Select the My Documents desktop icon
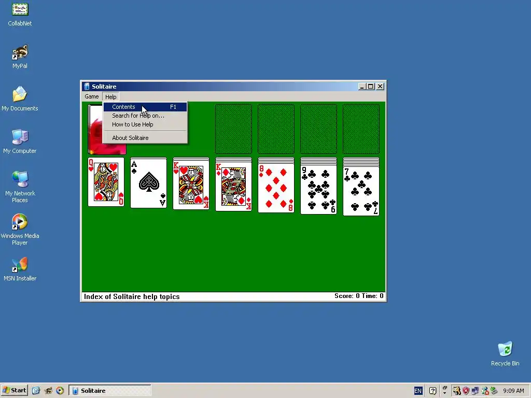The width and height of the screenshot is (531, 398). [20, 99]
